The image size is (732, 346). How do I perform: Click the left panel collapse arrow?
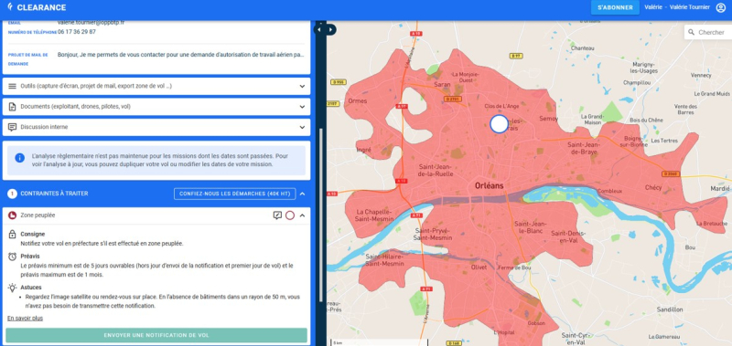click(319, 30)
